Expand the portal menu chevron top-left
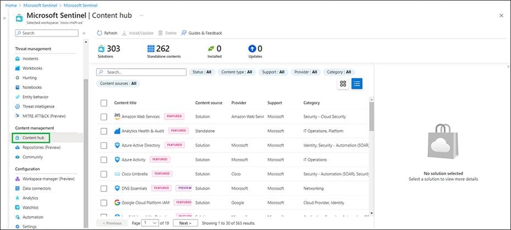The image size is (511, 230). [4, 18]
